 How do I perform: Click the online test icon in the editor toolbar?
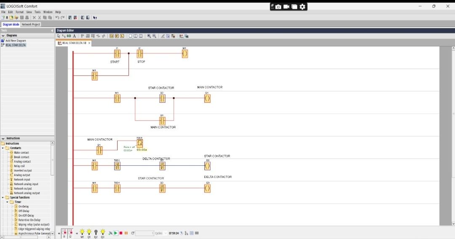coord(187,36)
